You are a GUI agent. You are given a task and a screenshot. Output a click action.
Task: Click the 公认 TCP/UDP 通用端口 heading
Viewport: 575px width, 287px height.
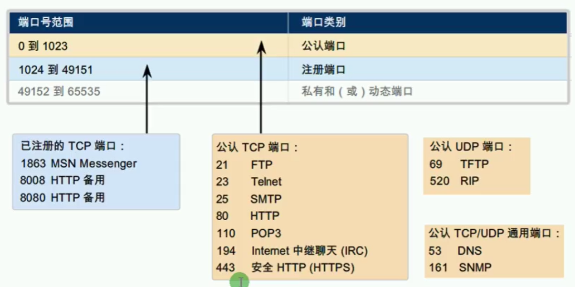495,233
